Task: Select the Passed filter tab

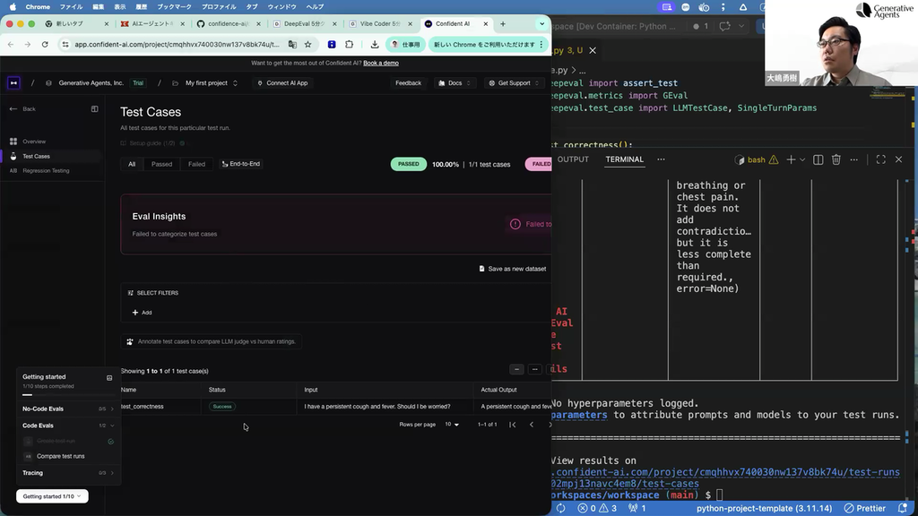Action: pos(161,165)
